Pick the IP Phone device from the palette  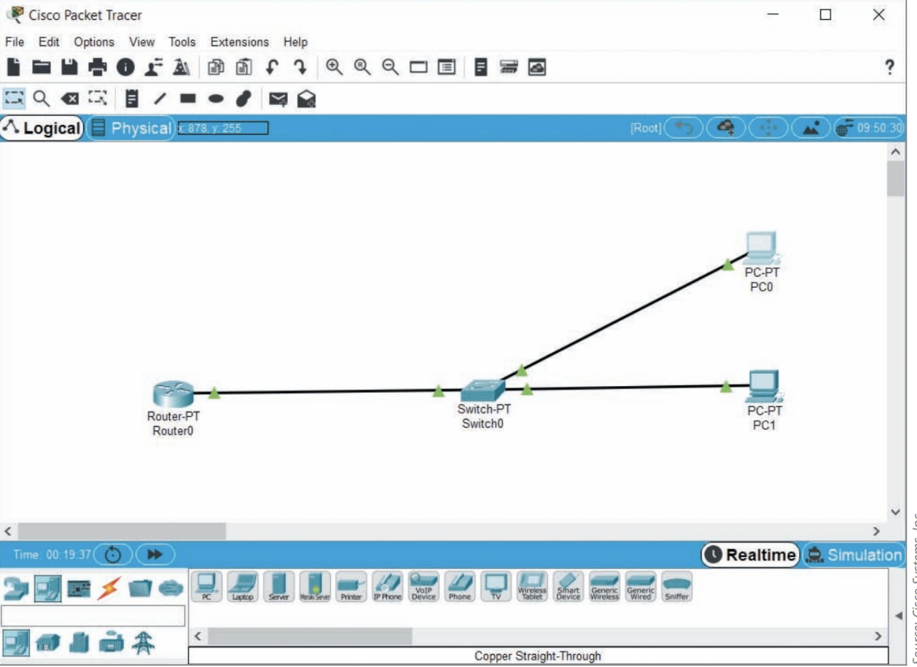click(387, 587)
